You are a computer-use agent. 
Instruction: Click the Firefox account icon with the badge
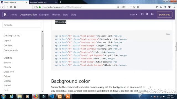[165, 7]
